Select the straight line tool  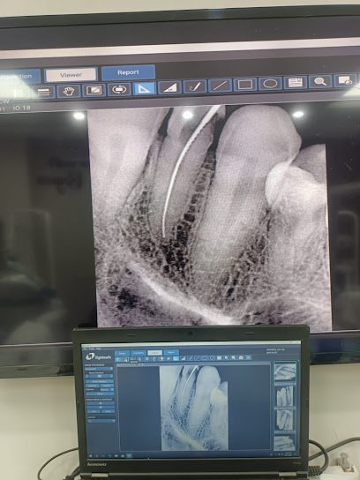point(220,86)
